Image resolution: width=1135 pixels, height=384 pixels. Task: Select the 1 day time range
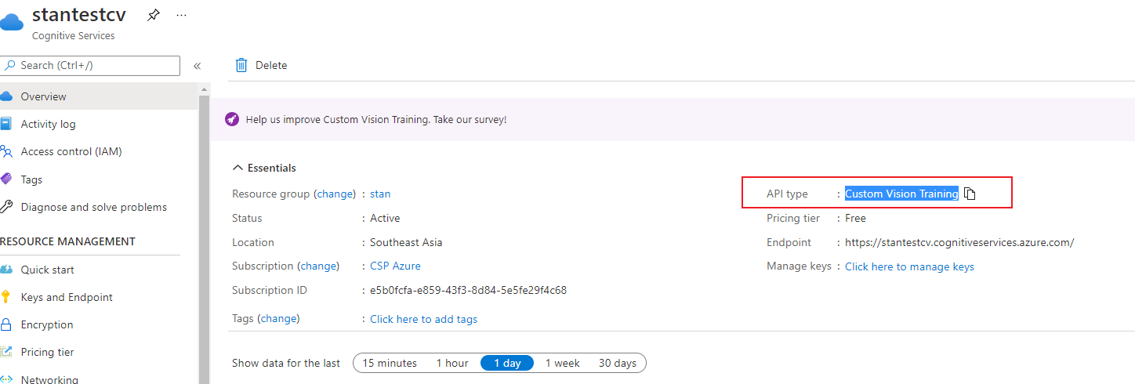507,363
